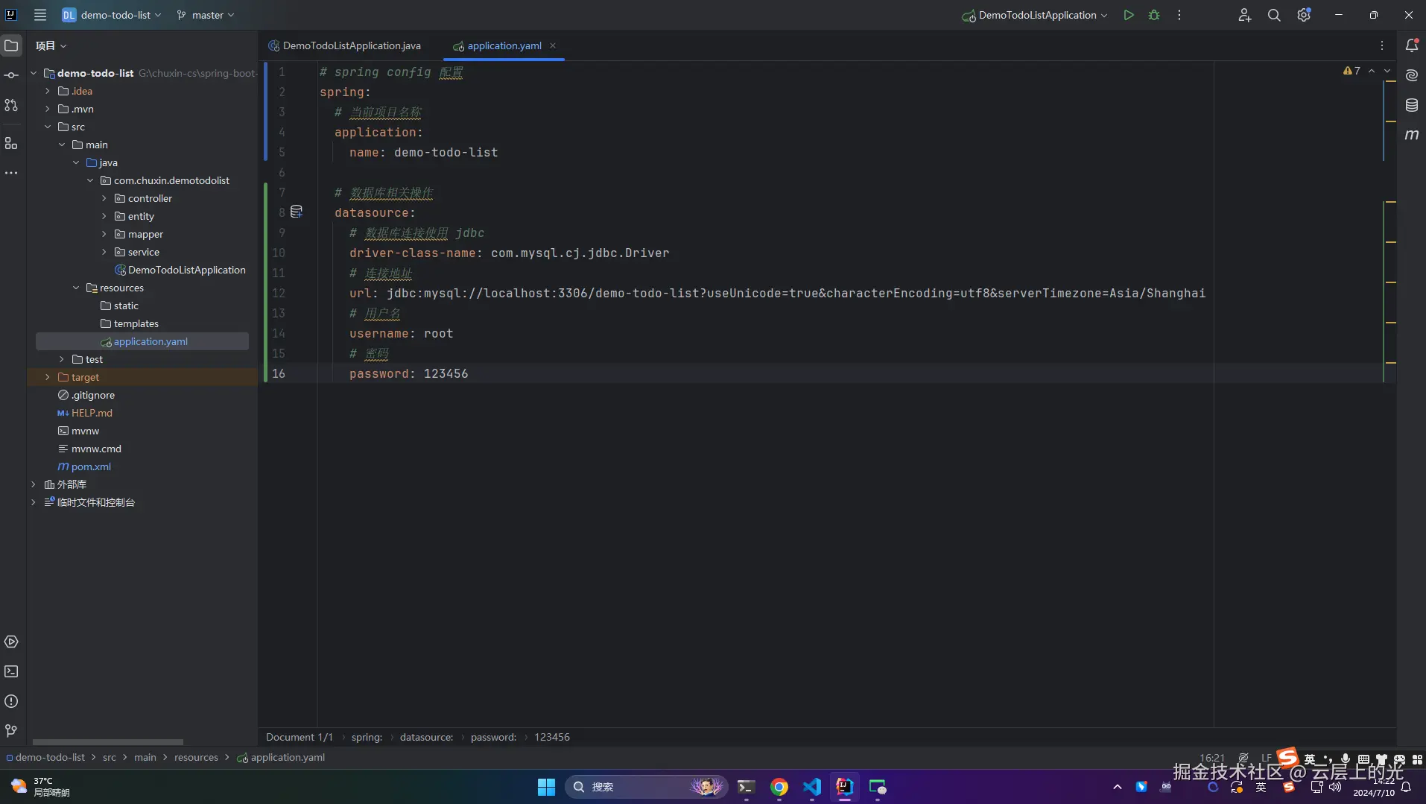Open the Services tool window
1426x804 pixels.
(11, 642)
